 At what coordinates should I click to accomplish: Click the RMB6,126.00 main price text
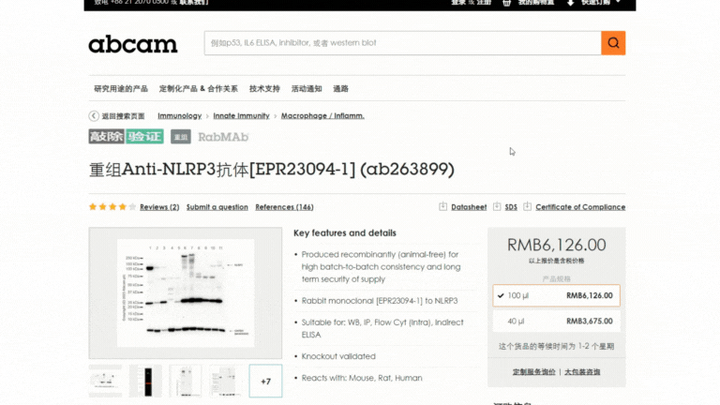tap(556, 245)
